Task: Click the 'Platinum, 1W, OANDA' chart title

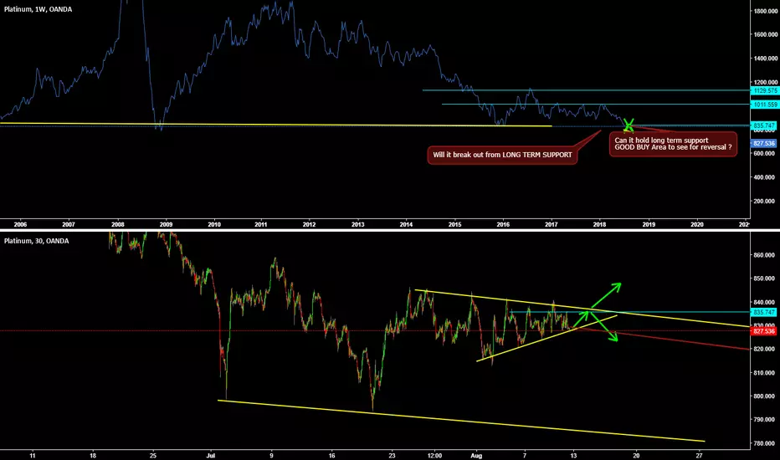Action: (x=38, y=9)
